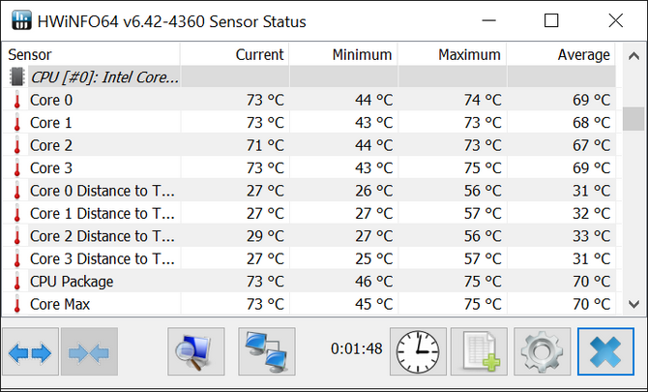Click the thermometer icon beside Core 2
The height and width of the screenshot is (392, 648).
pos(17,145)
